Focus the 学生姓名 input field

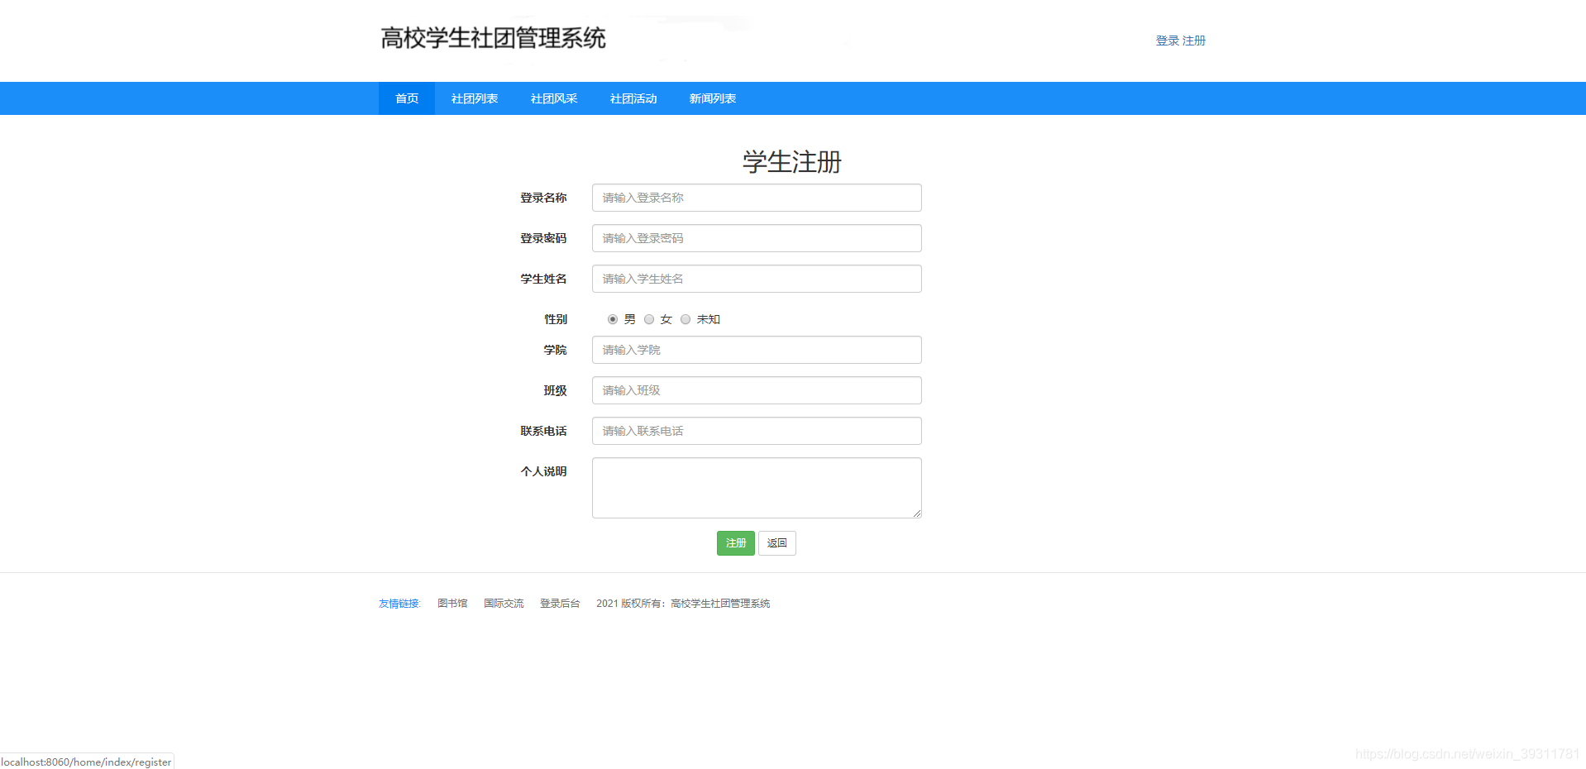[x=757, y=279]
